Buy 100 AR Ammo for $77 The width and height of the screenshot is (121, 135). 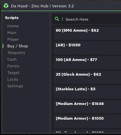(87, 62)
